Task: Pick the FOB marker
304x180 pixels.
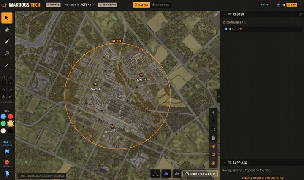Action: [7, 152]
